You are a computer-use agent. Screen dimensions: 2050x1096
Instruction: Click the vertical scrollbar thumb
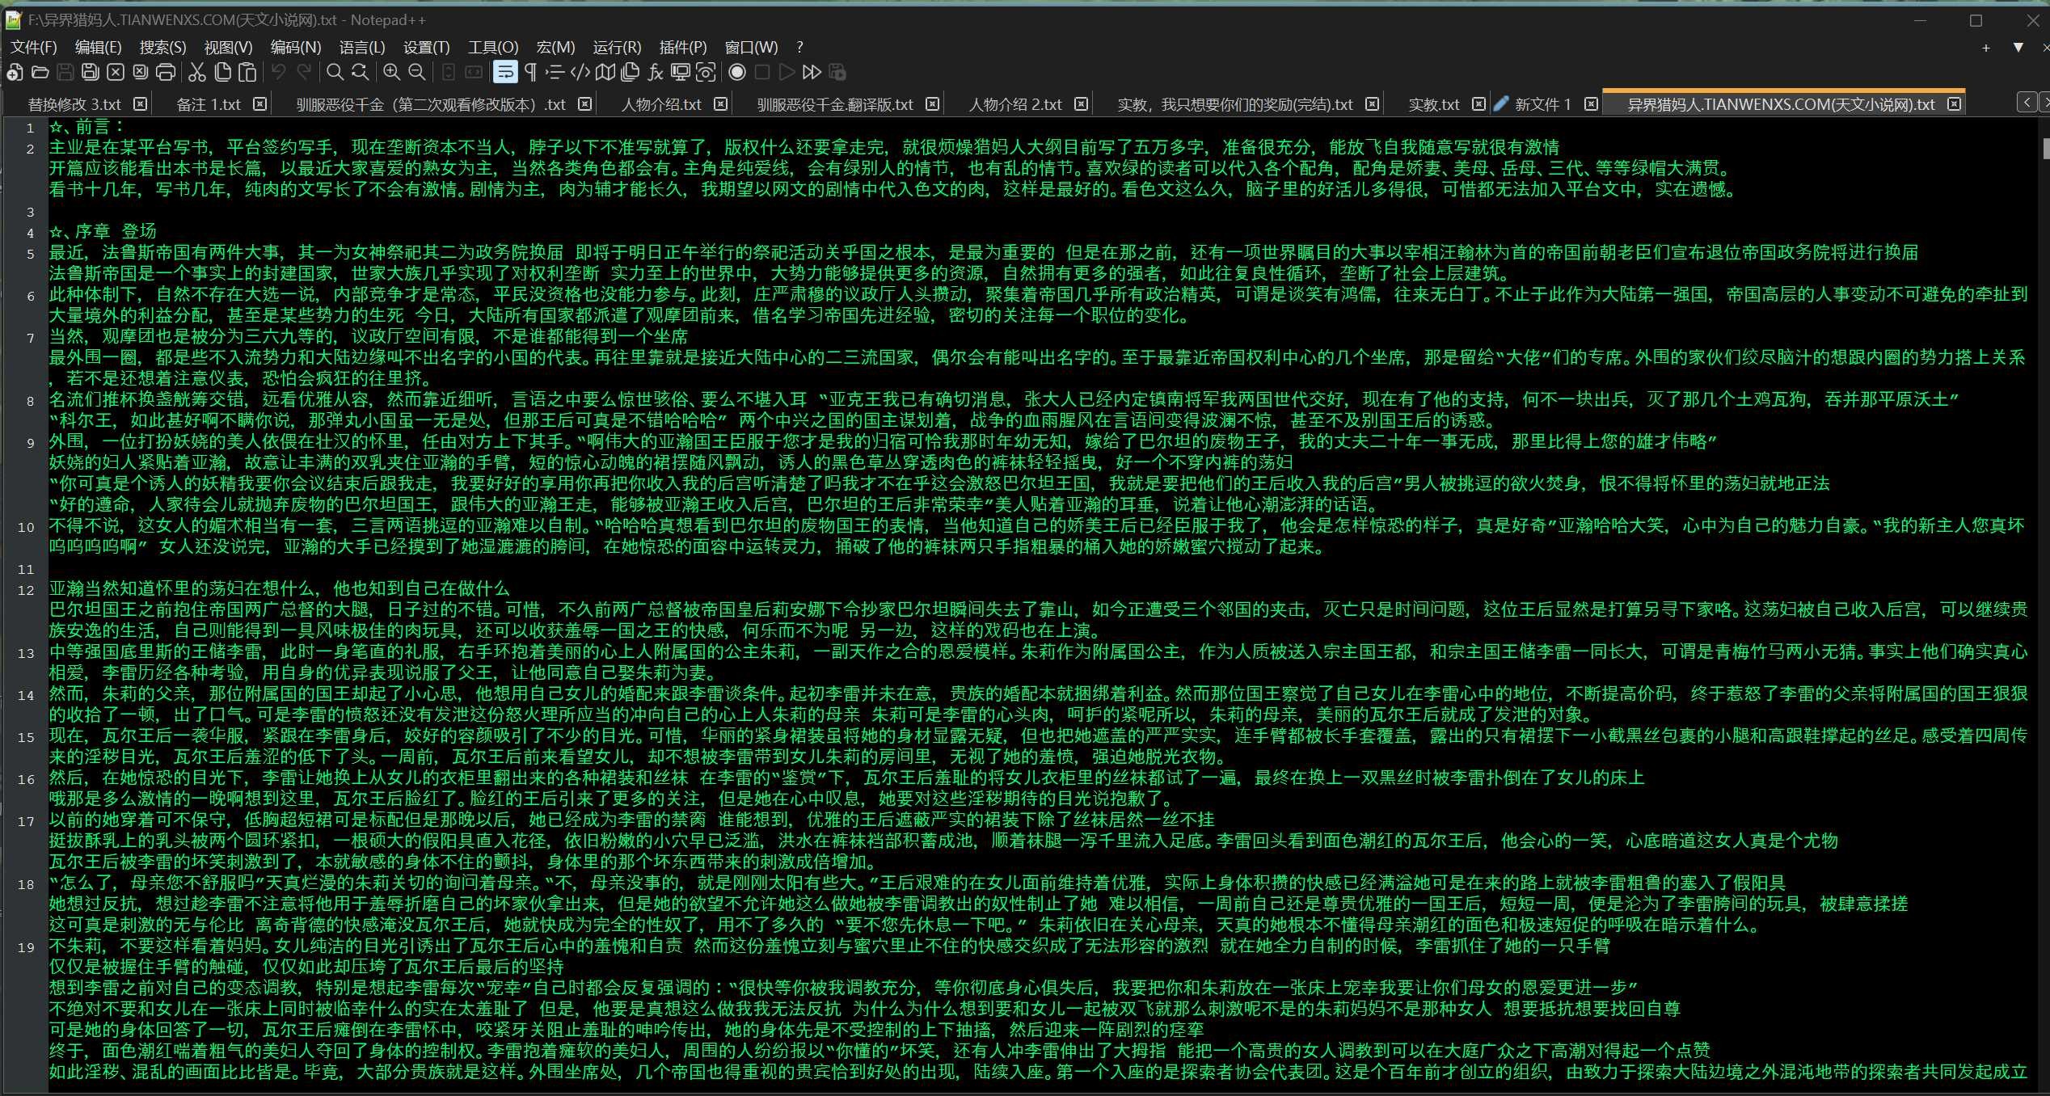coord(2045,149)
